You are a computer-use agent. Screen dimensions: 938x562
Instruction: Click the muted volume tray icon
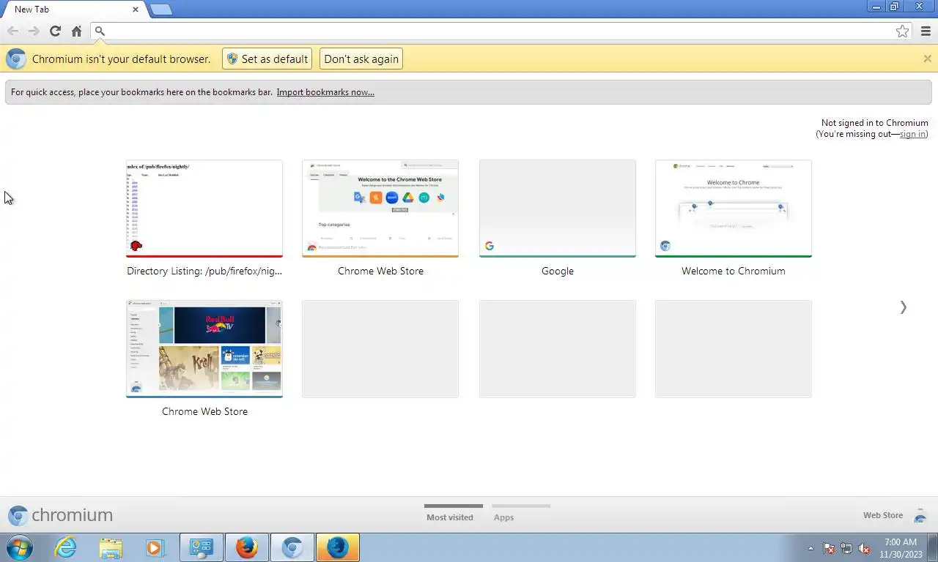[865, 548]
